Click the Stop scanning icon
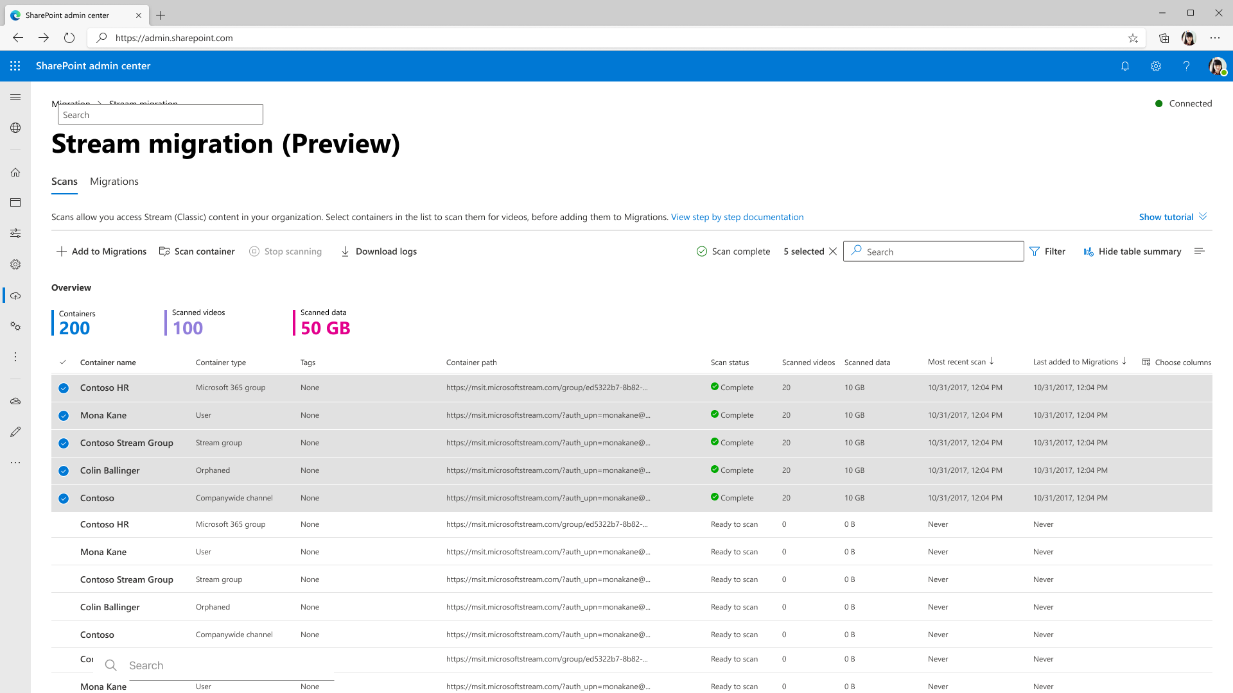 253,252
